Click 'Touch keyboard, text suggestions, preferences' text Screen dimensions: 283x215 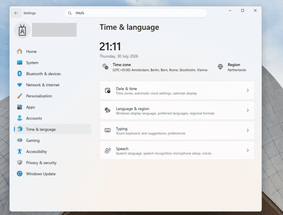pos(150,133)
